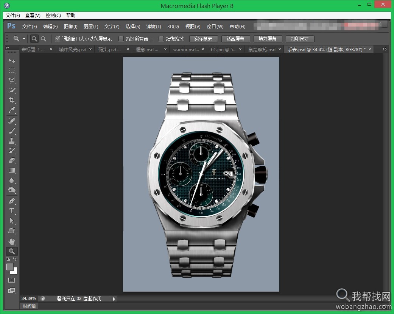Open Flash Player 查看(V) menu
Image resolution: width=394 pixels, height=314 pixels.
[x=33, y=16]
